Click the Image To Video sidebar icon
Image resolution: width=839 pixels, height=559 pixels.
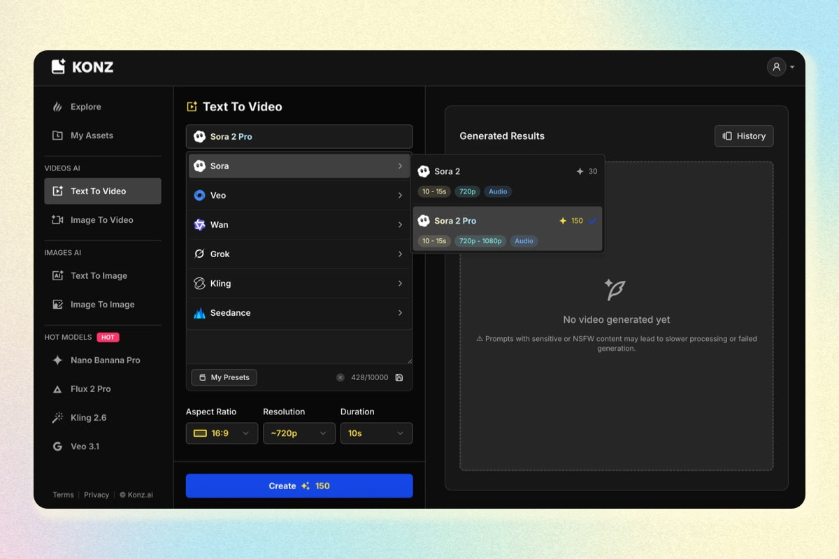pos(57,220)
